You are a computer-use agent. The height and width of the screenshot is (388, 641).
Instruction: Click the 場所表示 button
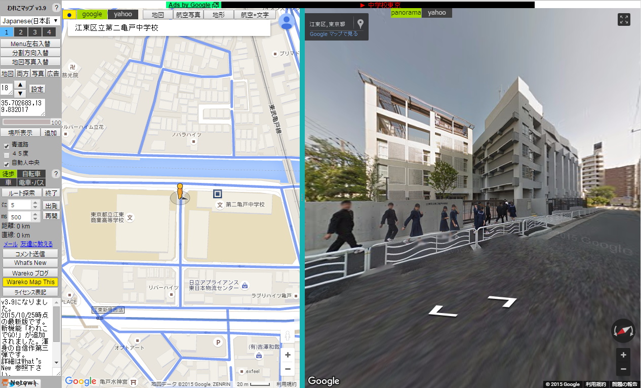tap(20, 133)
